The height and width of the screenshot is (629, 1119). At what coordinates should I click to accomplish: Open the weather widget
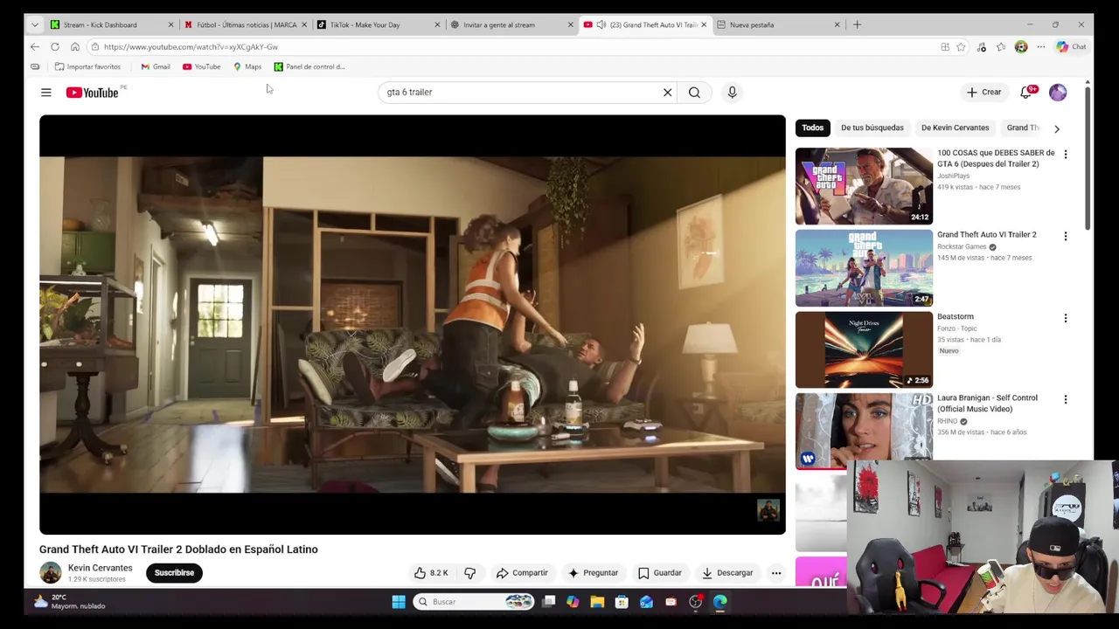point(68,601)
